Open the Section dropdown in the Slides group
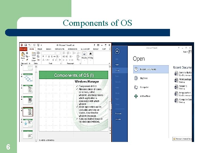204x153 pixels. click(39, 60)
